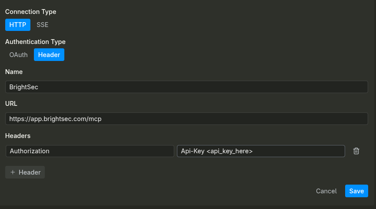Select SSE connection type

43,25
